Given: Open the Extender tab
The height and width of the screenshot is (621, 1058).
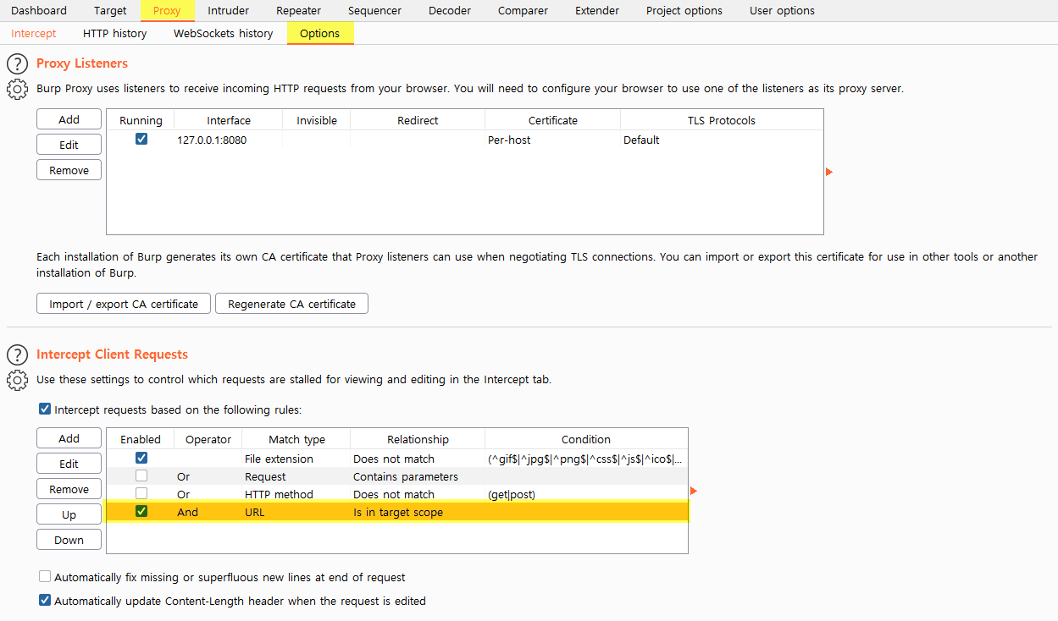Looking at the screenshot, I should [x=597, y=11].
